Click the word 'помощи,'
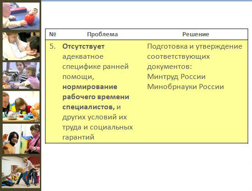 tap(78, 77)
